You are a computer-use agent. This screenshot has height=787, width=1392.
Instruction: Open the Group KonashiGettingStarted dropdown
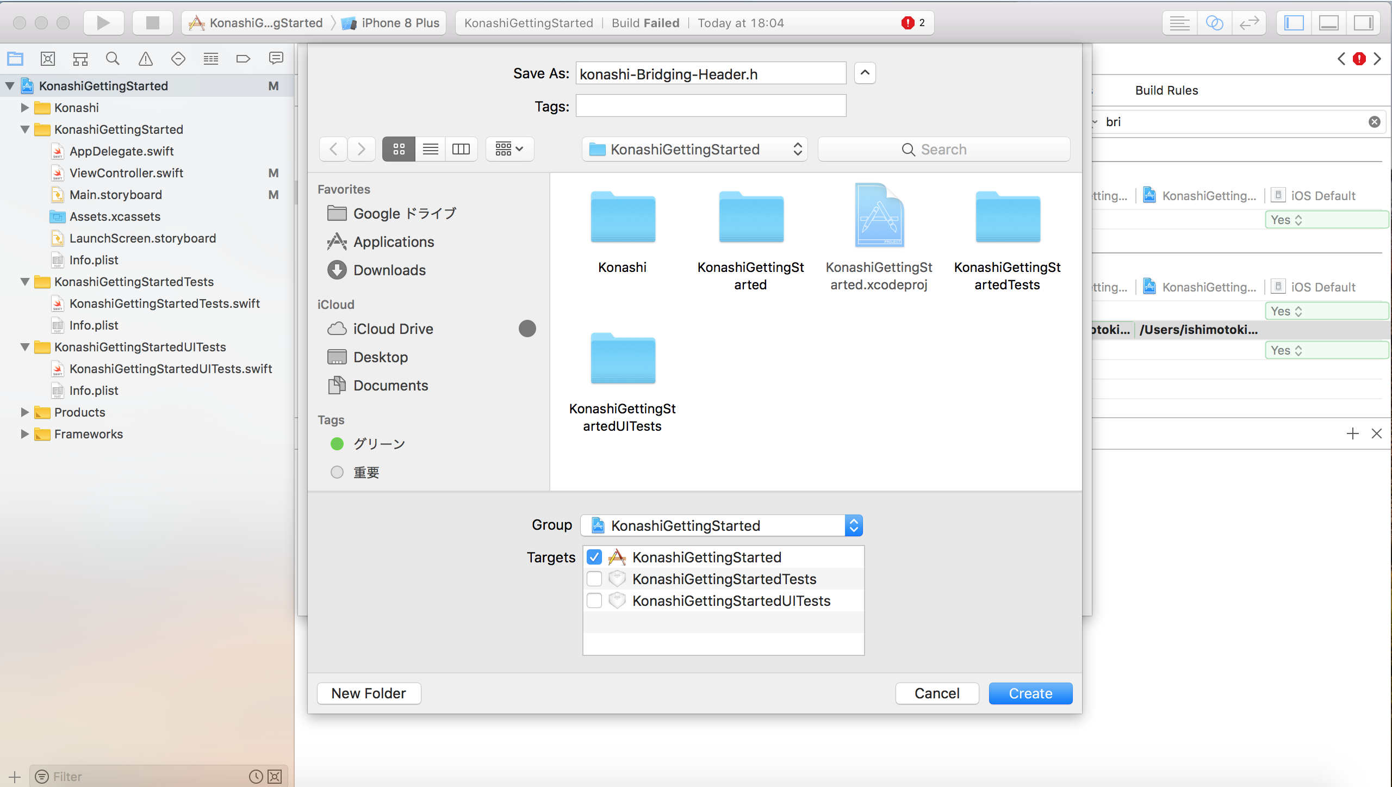pos(722,525)
